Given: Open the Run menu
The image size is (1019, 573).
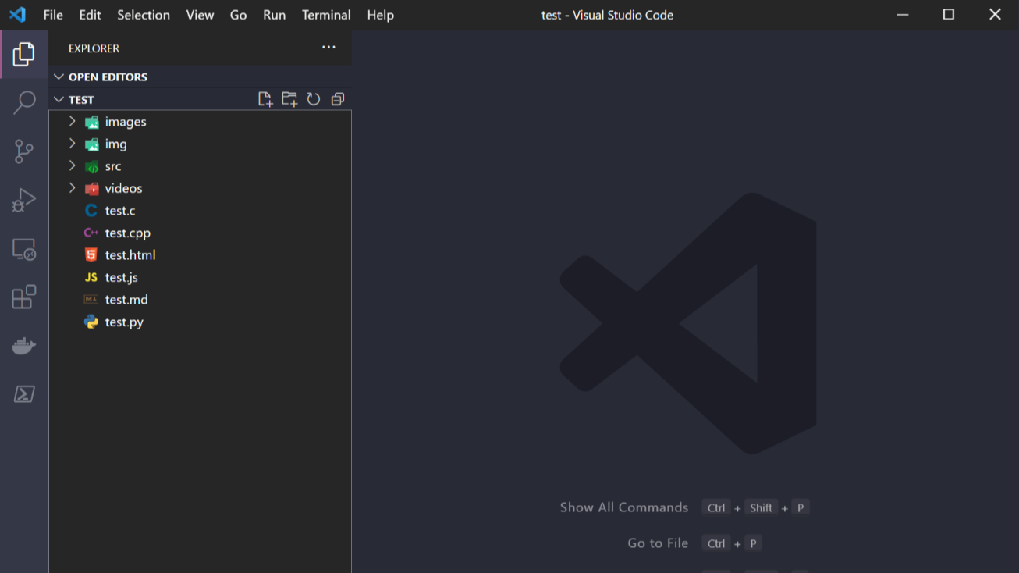Looking at the screenshot, I should click(275, 15).
